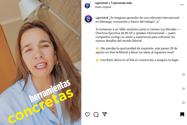Viewport: 187px width, 125px height.
Task: Show the '3 personas más' collaborators list
Action: (x=122, y=3)
